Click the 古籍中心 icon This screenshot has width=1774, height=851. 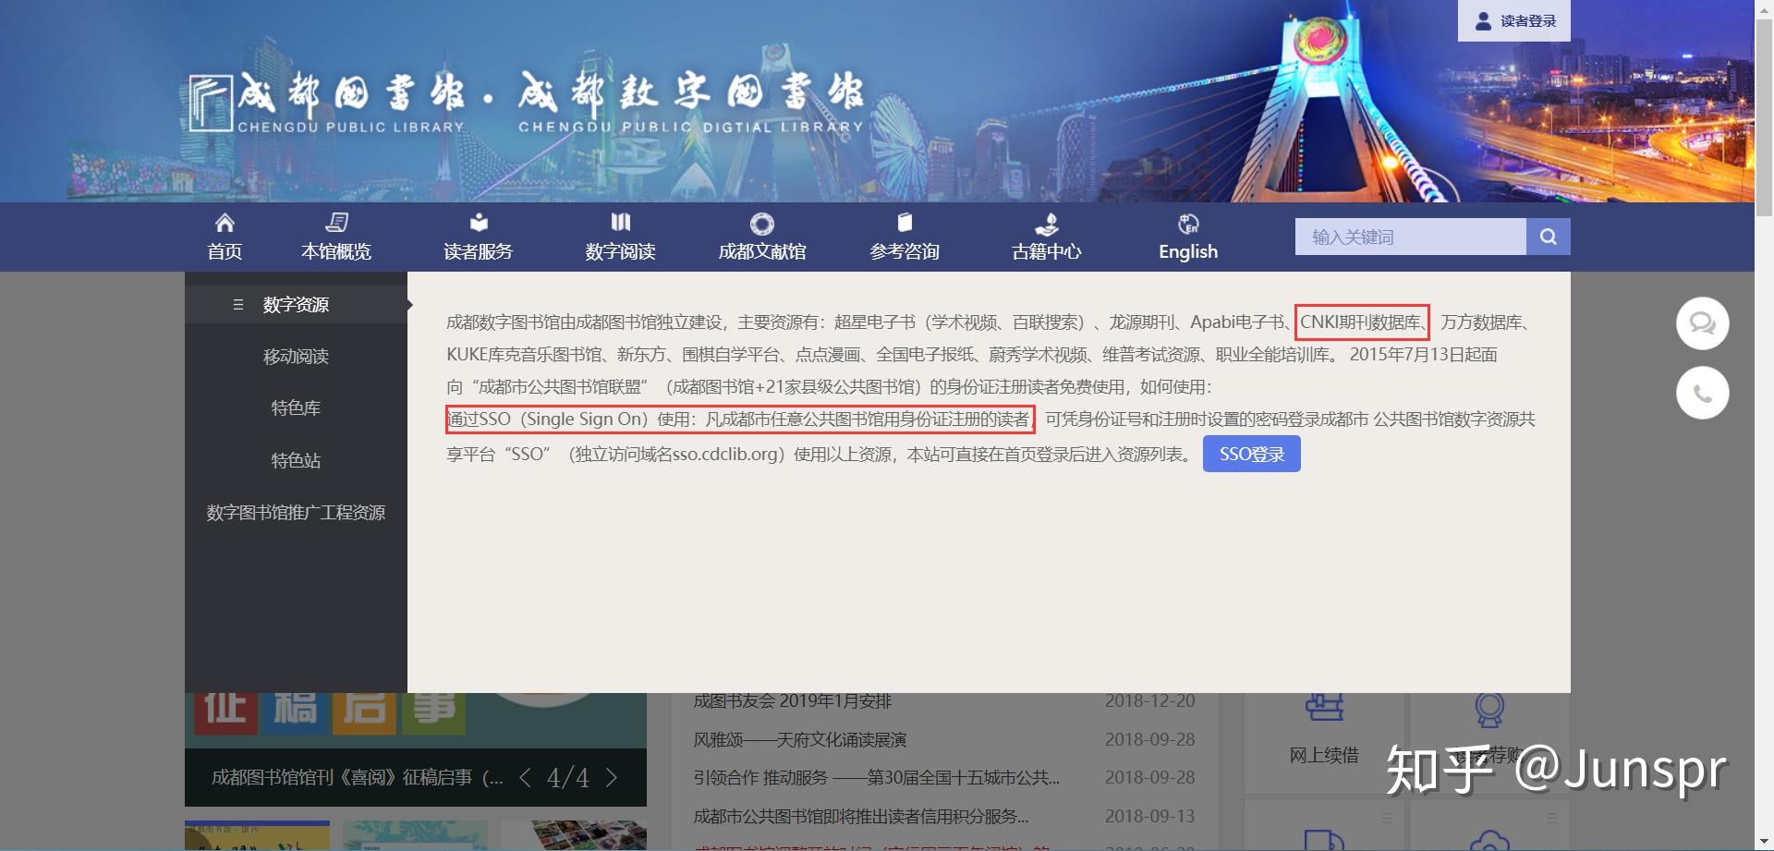pos(1047,224)
